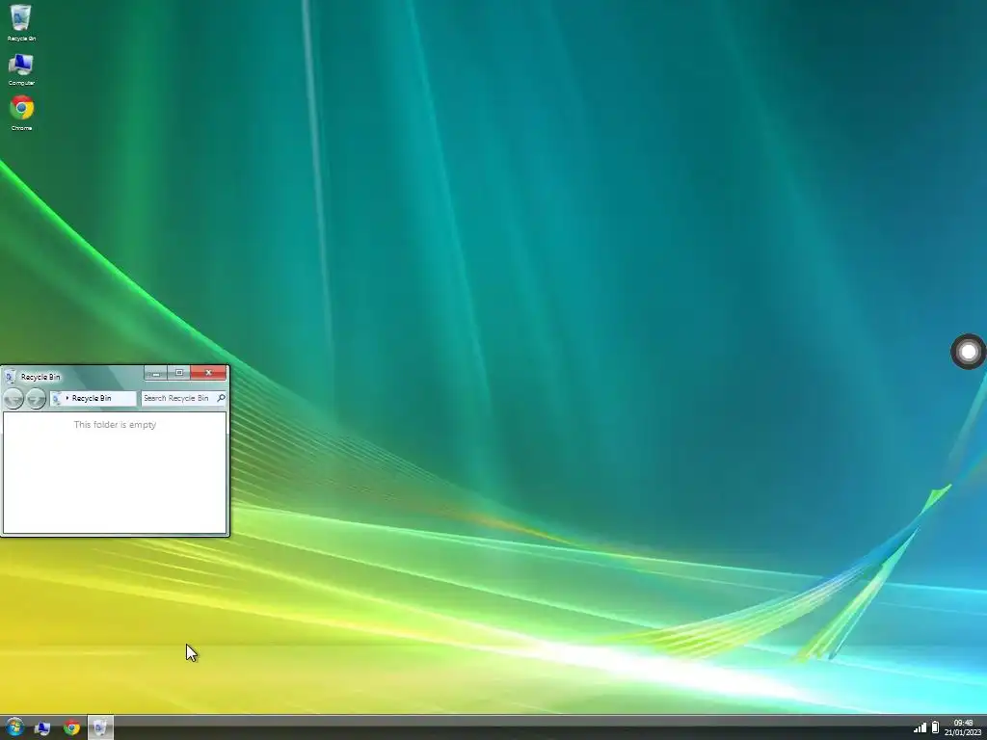The height and width of the screenshot is (740, 987).
Task: Click the Back arrow in Recycle Bin window
Action: pos(13,398)
